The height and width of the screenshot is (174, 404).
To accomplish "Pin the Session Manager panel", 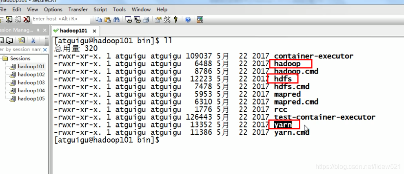I will click(38, 30).
